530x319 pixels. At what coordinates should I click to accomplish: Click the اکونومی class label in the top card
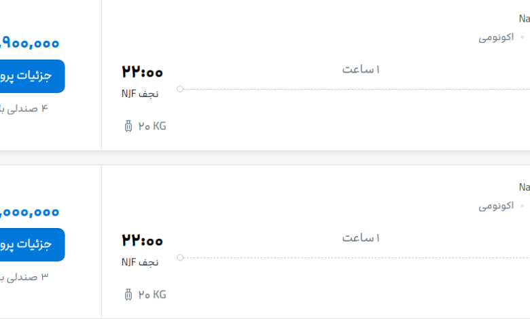(x=496, y=37)
